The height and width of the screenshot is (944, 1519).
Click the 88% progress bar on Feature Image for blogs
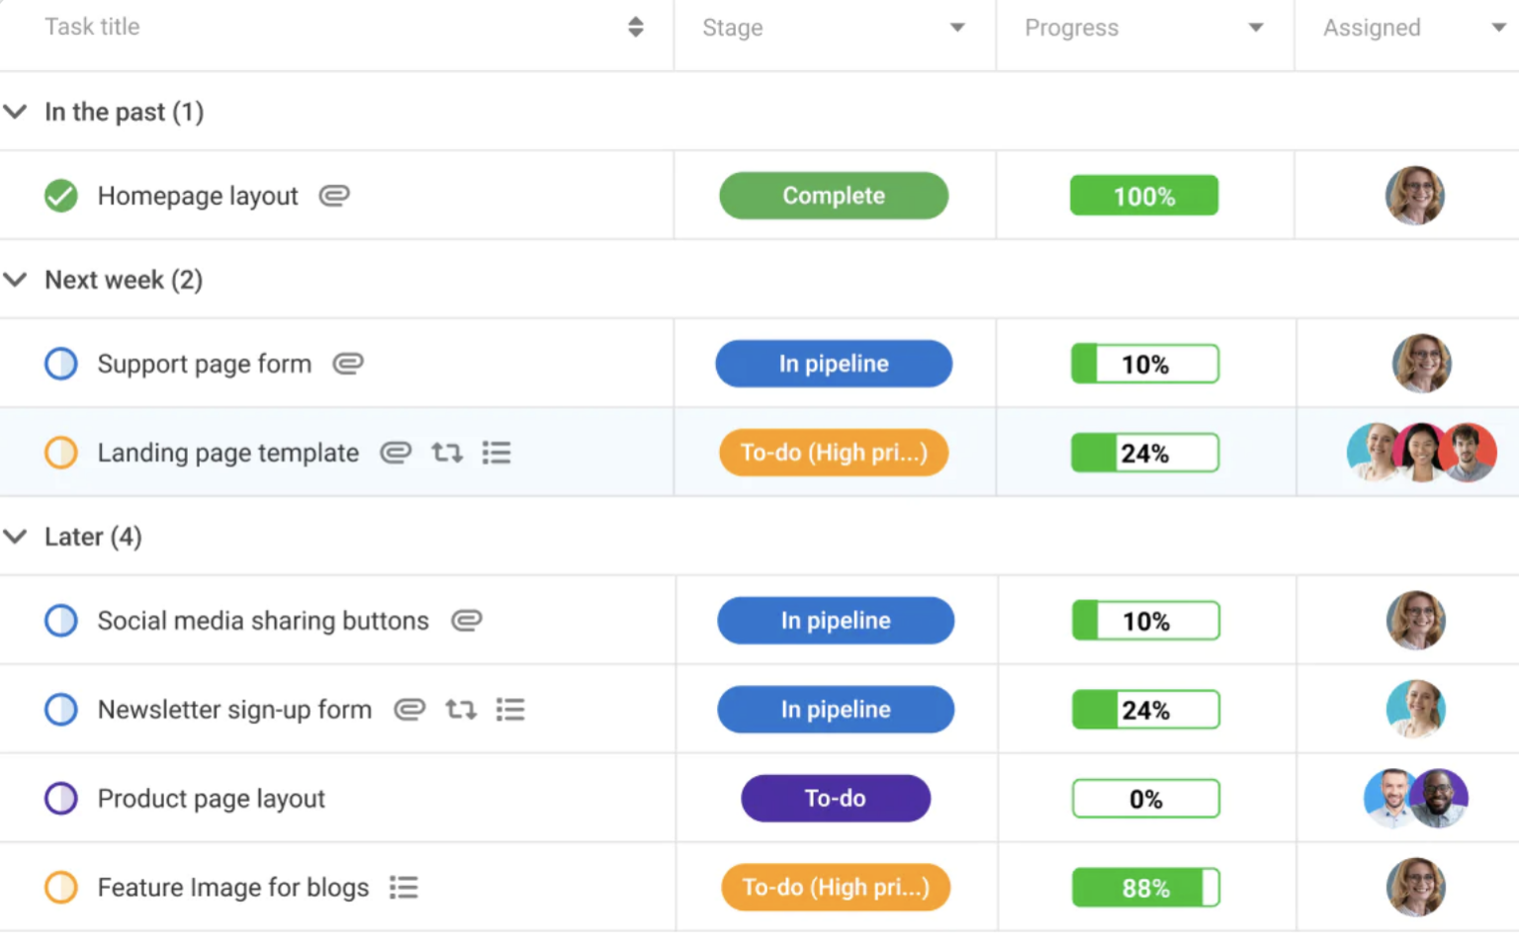click(x=1145, y=888)
